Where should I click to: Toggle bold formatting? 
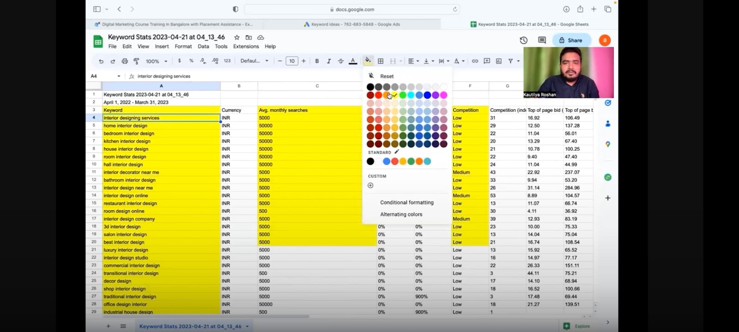coord(317,61)
